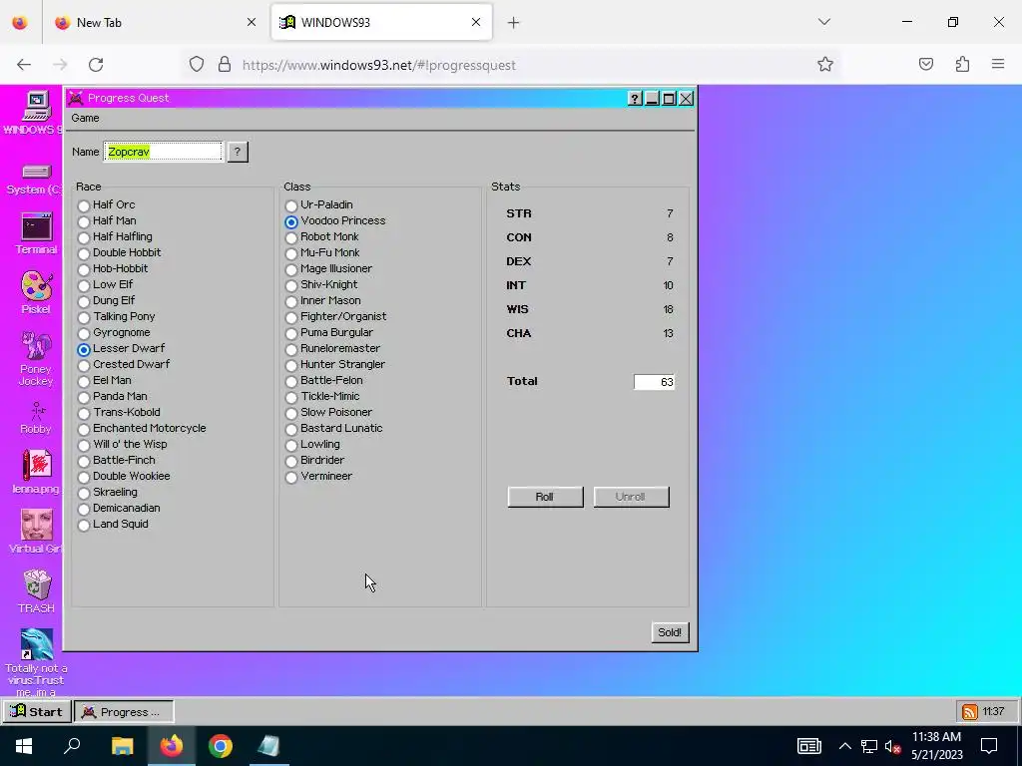Click the Total stats value box
Screen dimensions: 1022x766
(654, 382)
